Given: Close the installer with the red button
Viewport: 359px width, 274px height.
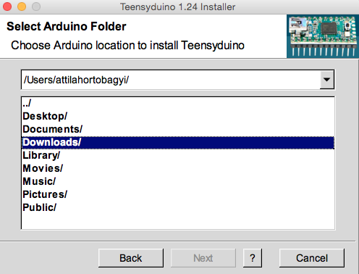Looking at the screenshot, I should click(7, 7).
